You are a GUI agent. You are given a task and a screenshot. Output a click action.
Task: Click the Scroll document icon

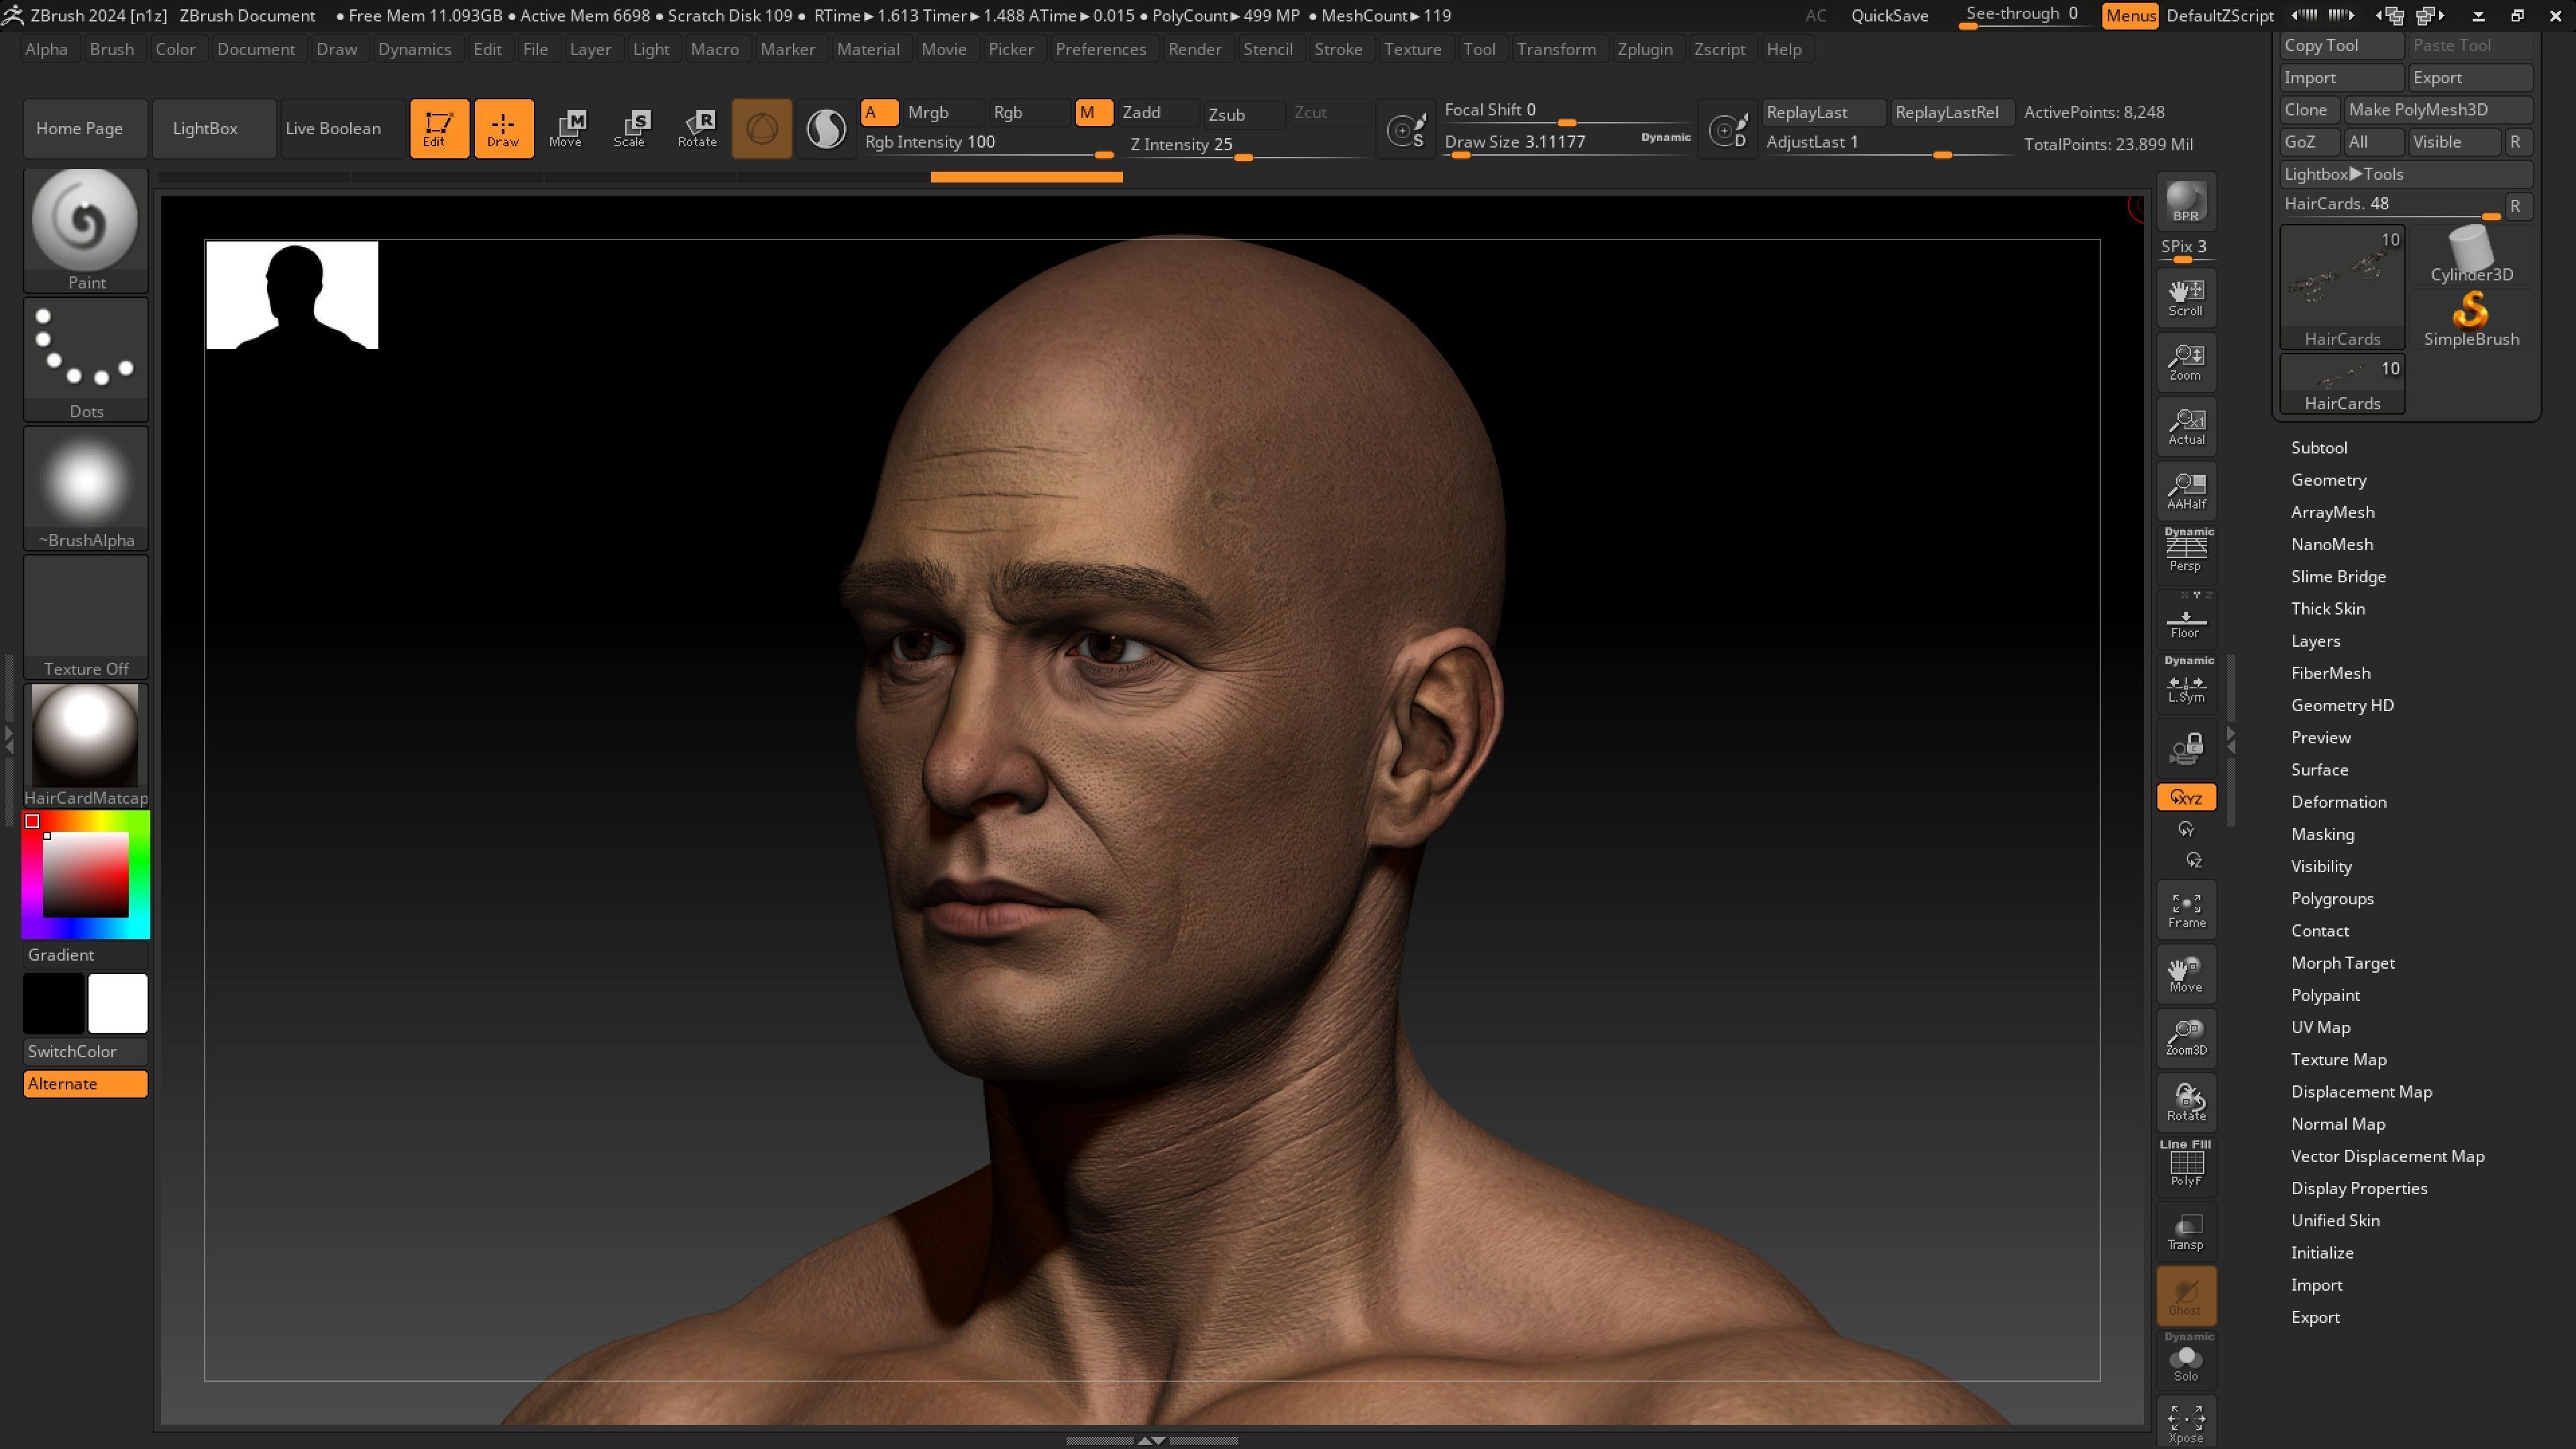(2186, 297)
